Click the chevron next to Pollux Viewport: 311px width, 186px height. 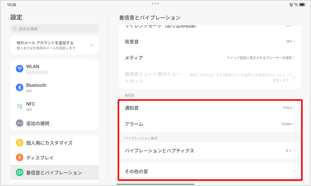click(294, 107)
